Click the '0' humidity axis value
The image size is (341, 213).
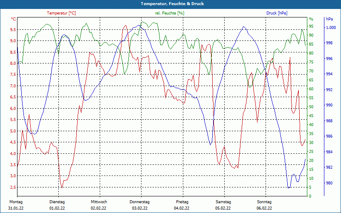(x=310, y=196)
